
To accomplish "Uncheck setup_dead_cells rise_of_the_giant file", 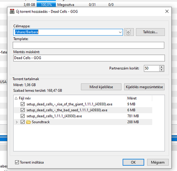I will point(22,104).
